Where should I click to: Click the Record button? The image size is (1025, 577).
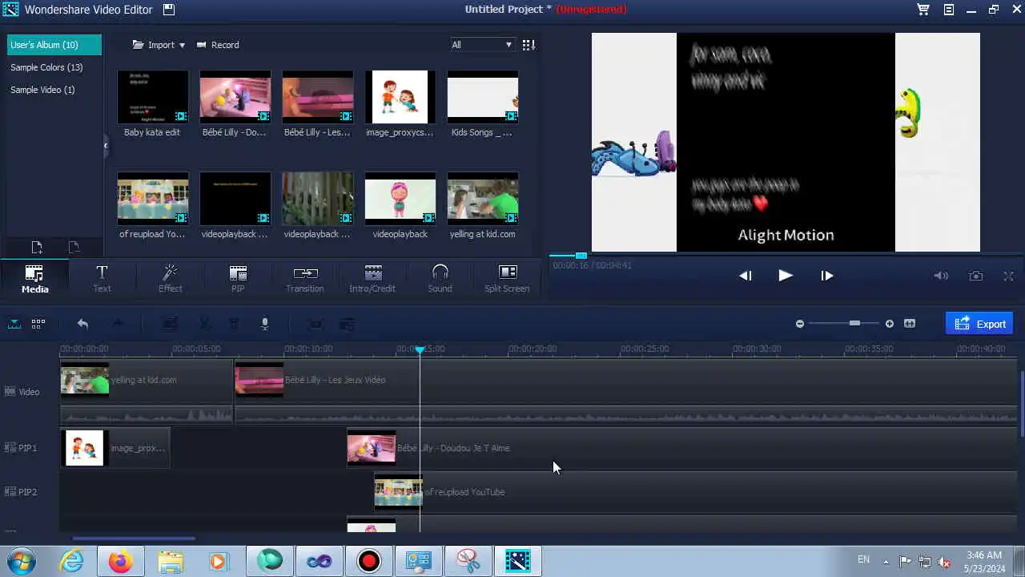coord(218,45)
